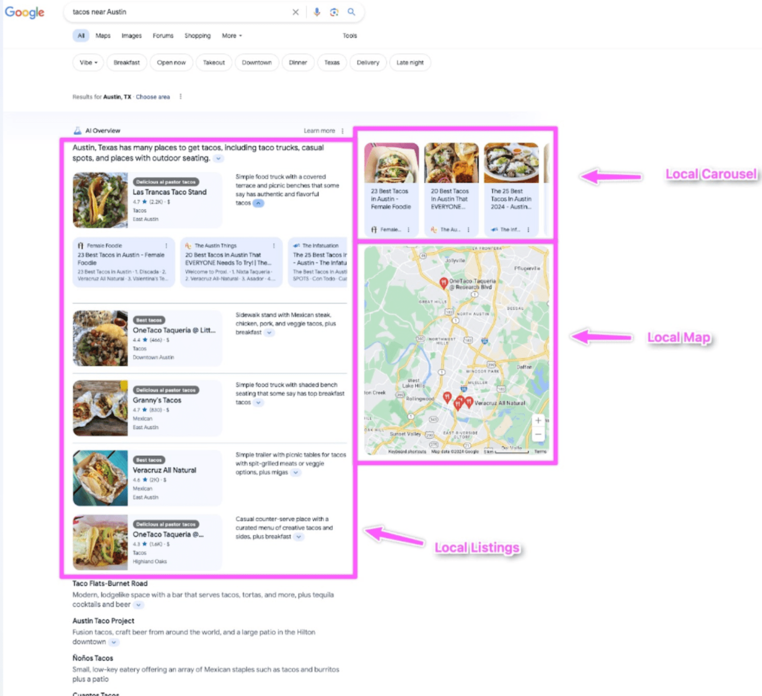The height and width of the screenshot is (696, 762).
Task: Open carousel card The 25 Best Tacos image
Action: point(511,163)
